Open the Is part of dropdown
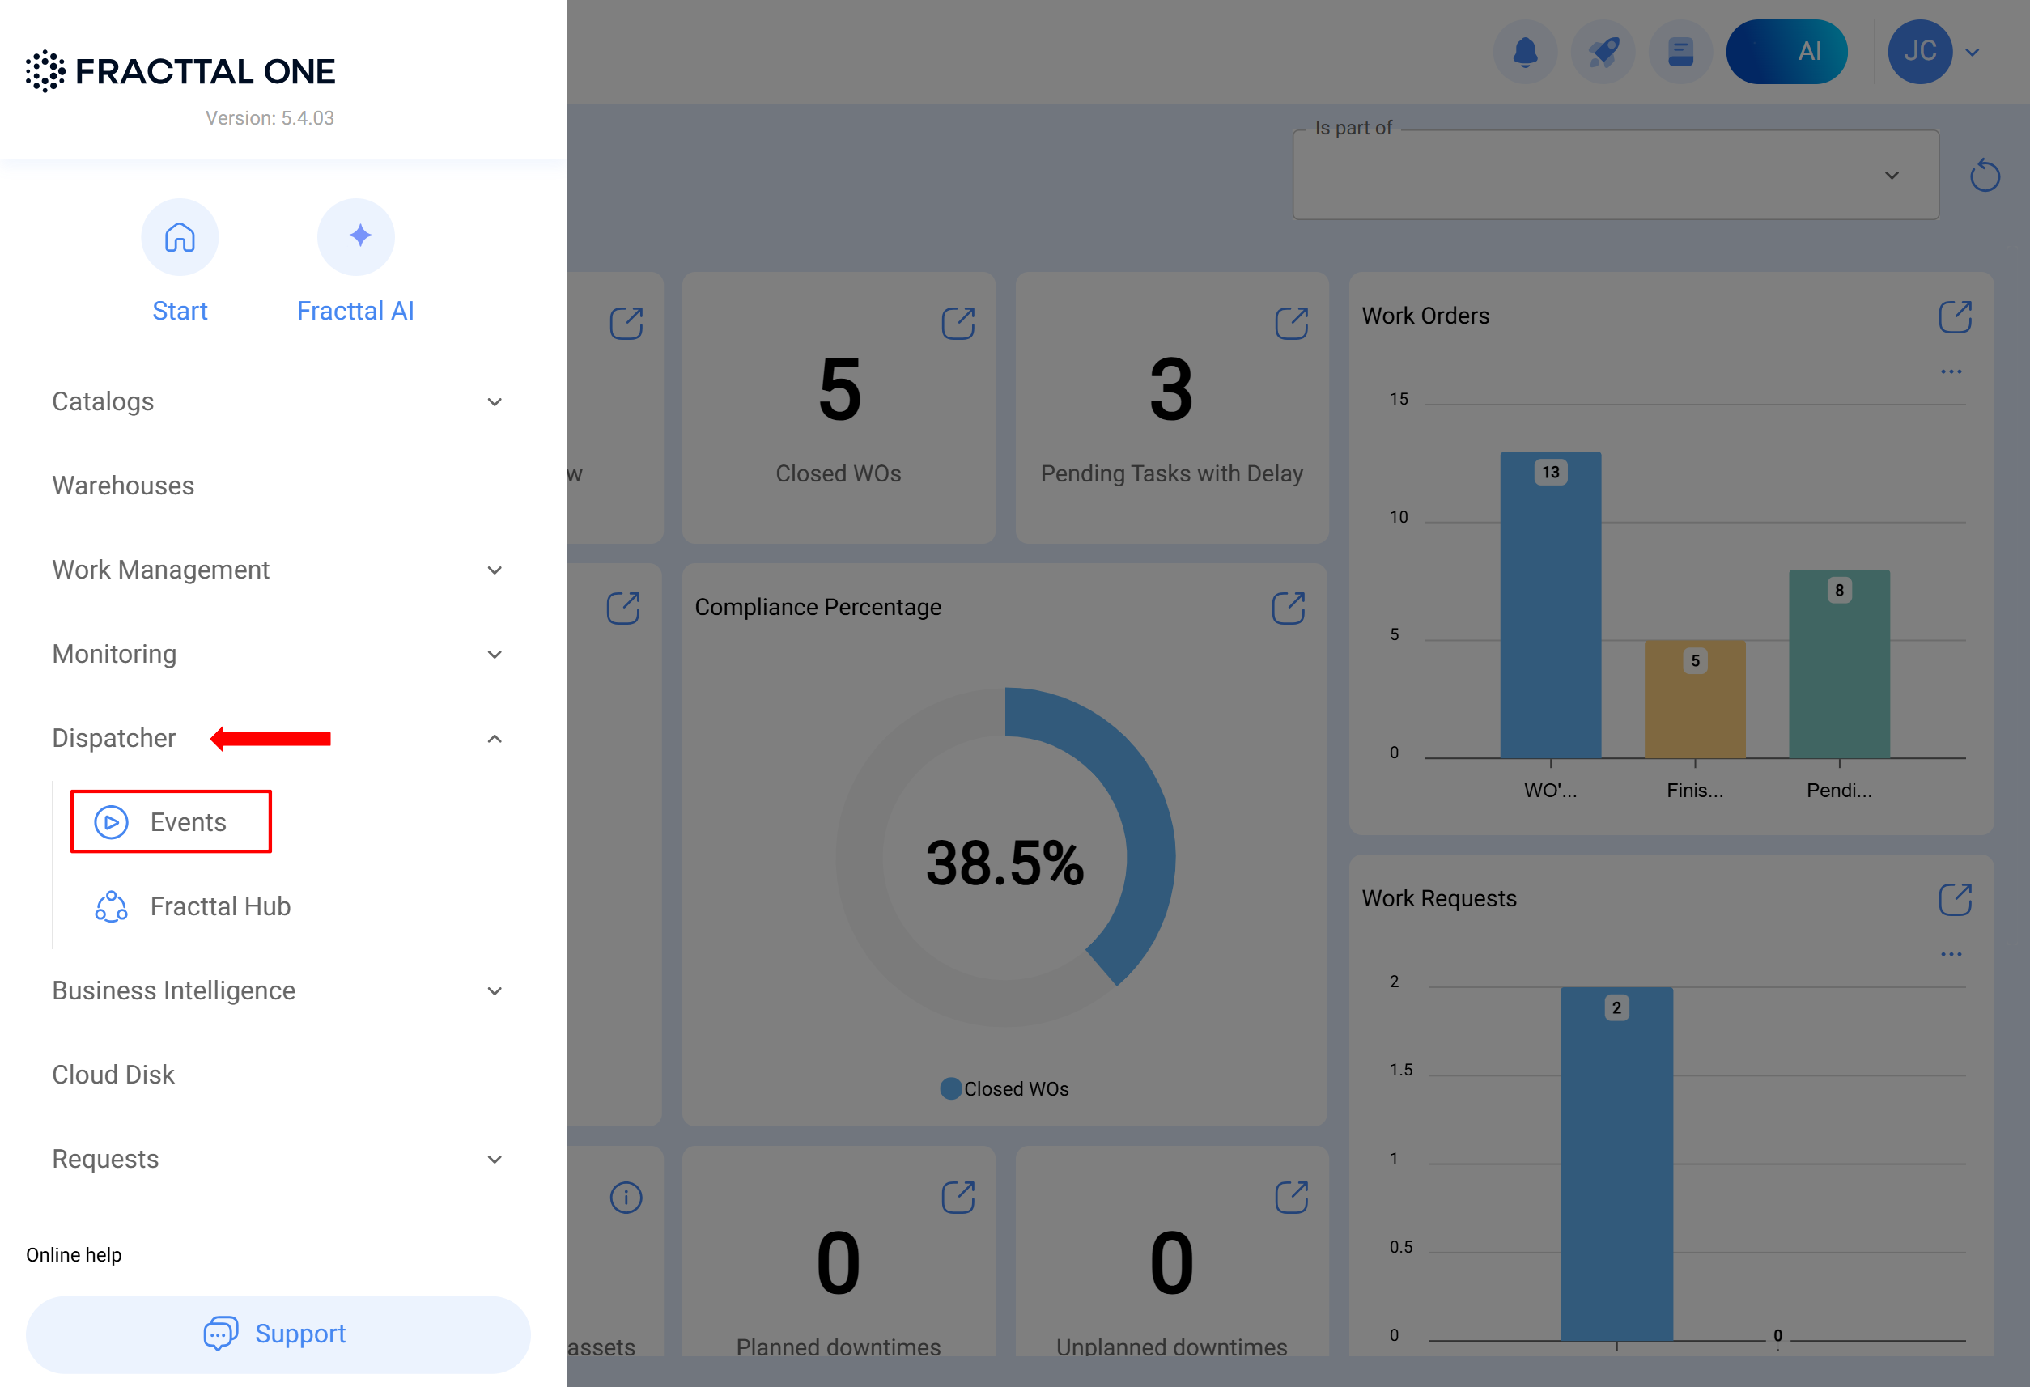 (1615, 176)
